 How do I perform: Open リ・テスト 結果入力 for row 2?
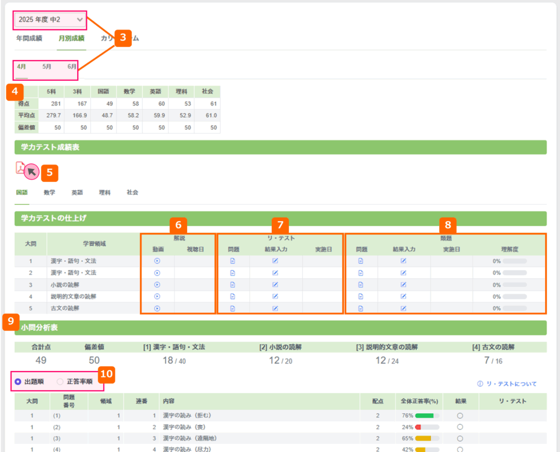tap(275, 272)
